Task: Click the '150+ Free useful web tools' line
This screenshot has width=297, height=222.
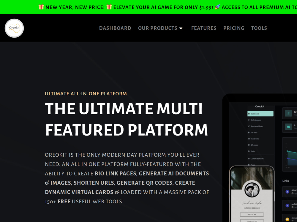Action: 83,202
